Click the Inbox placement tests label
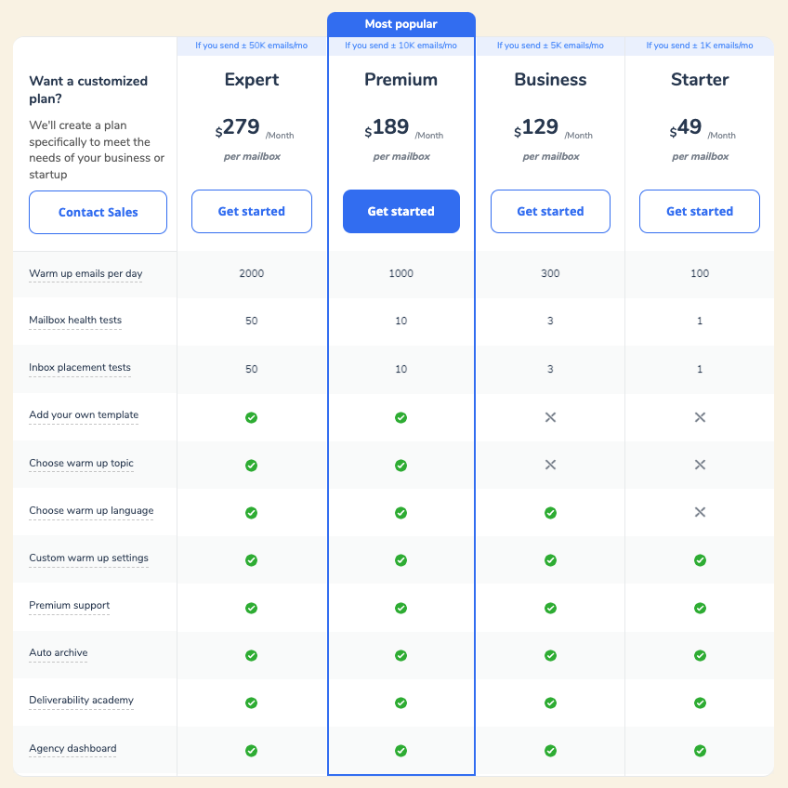788x788 pixels. click(80, 367)
